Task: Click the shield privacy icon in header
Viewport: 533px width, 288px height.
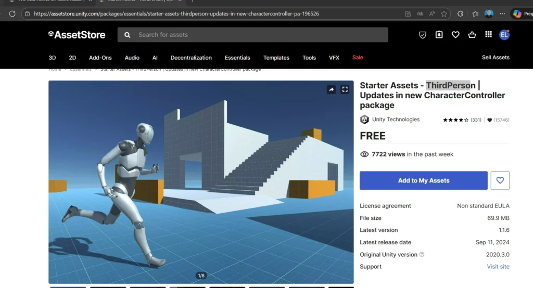Action: (423, 35)
